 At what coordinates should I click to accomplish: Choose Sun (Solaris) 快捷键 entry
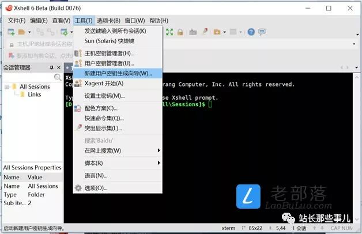[118, 41]
